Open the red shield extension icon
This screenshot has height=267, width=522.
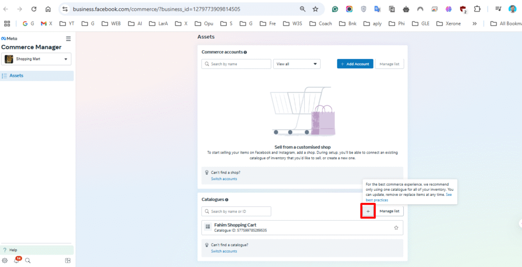click(463, 9)
